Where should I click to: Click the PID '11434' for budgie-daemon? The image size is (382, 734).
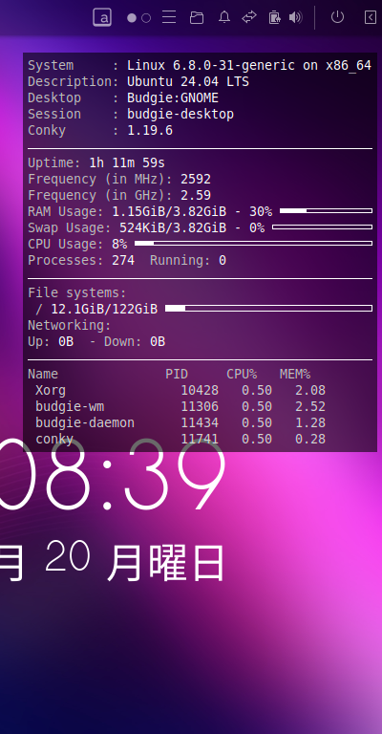200,422
